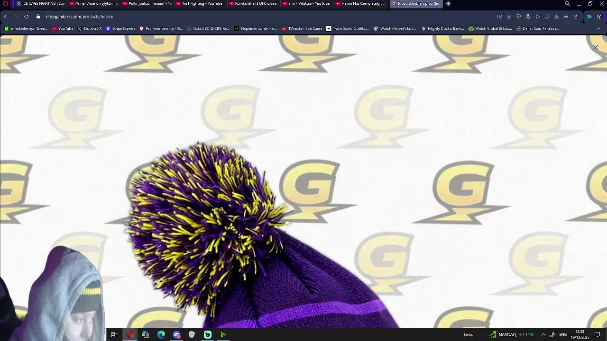Click the Opera menu logo
The width and height of the screenshot is (607, 341).
[5, 3]
